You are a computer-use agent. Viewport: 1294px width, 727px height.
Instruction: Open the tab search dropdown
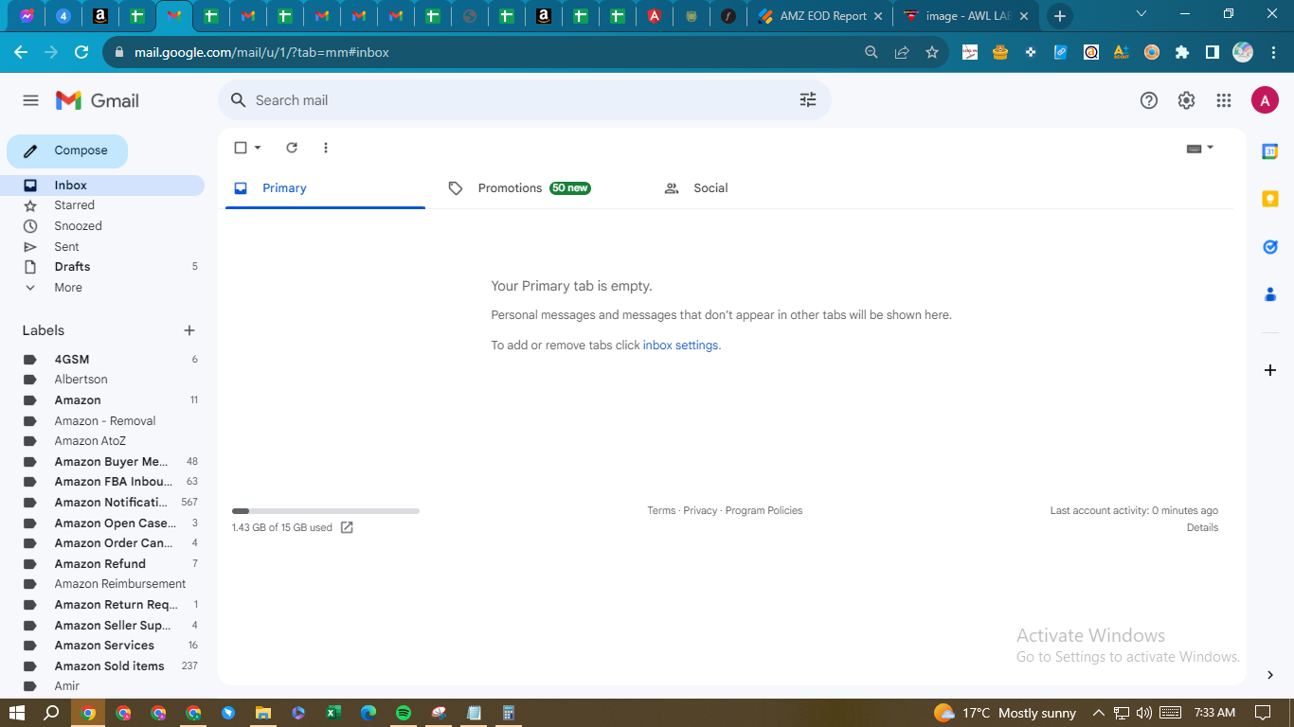pos(1141,14)
